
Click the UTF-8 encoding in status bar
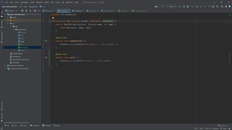tap(208, 129)
